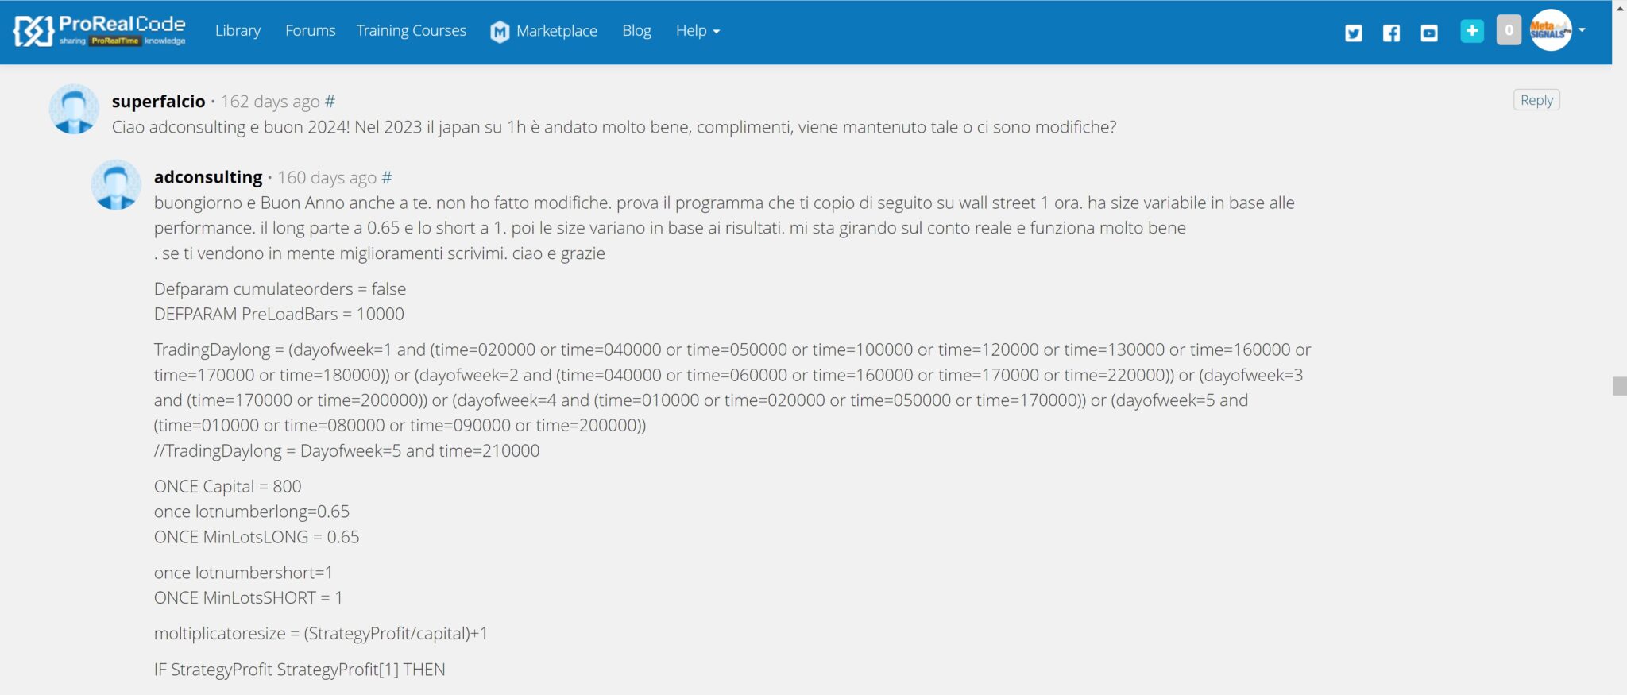The width and height of the screenshot is (1627, 695).
Task: Click adconsulting's profile avatar
Action: [116, 184]
